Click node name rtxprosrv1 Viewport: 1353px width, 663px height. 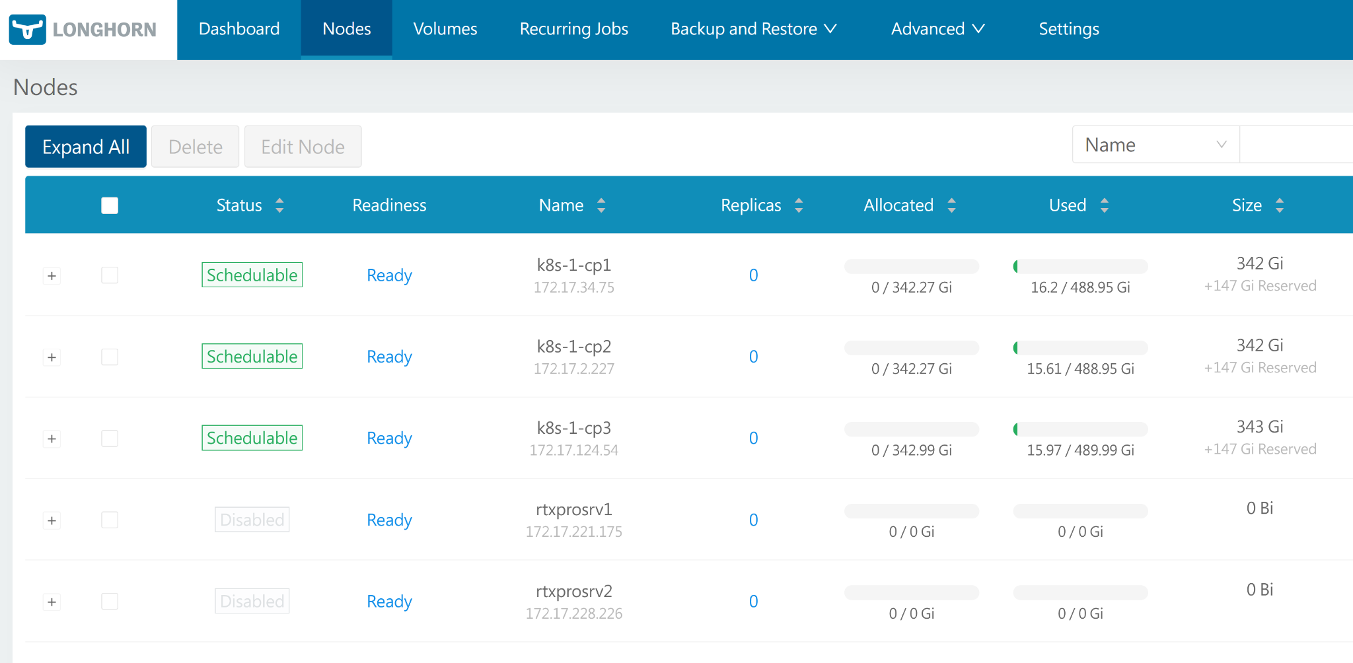pyautogui.click(x=574, y=510)
